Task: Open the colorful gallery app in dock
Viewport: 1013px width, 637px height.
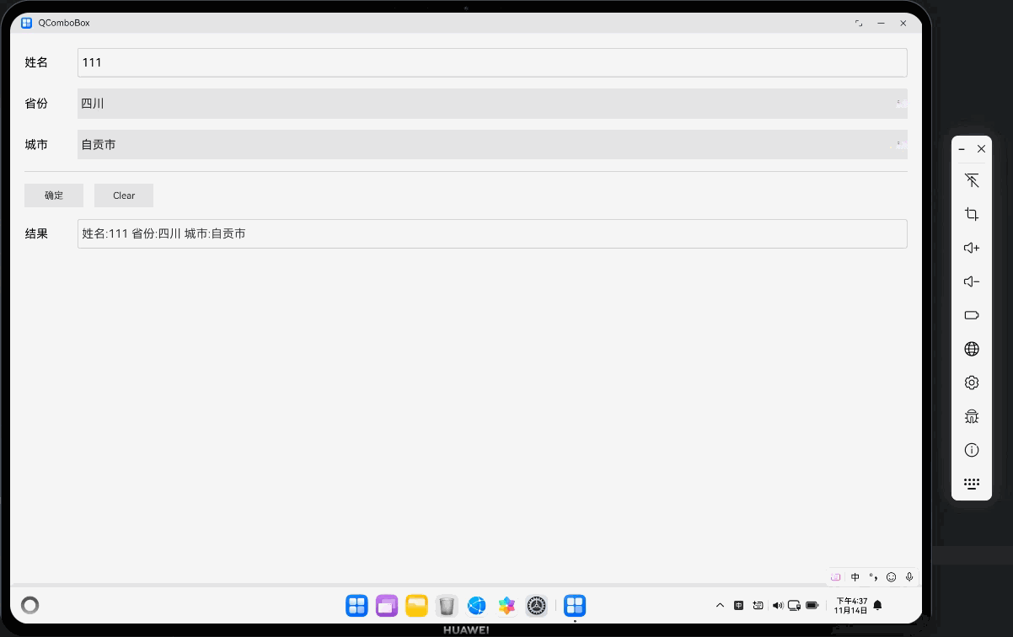Action: (x=506, y=605)
